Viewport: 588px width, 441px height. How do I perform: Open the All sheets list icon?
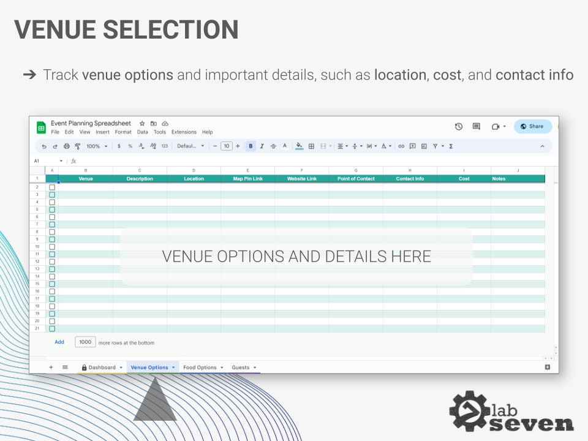click(x=65, y=367)
